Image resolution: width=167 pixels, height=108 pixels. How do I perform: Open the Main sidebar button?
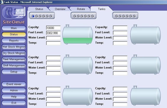tap(14, 28)
